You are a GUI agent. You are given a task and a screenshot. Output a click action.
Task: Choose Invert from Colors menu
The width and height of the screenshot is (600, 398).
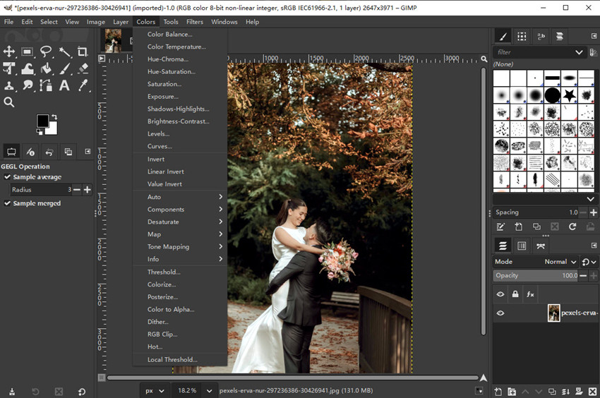click(180, 159)
